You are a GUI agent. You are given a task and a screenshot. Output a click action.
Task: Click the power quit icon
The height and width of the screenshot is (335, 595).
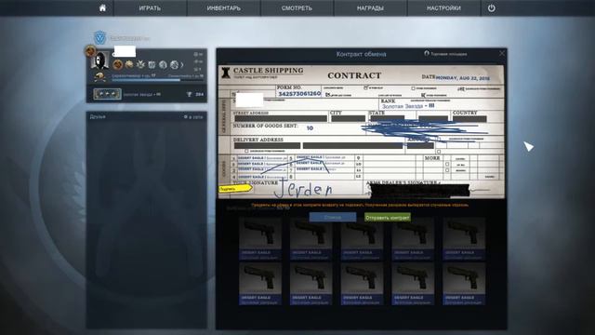pos(492,8)
